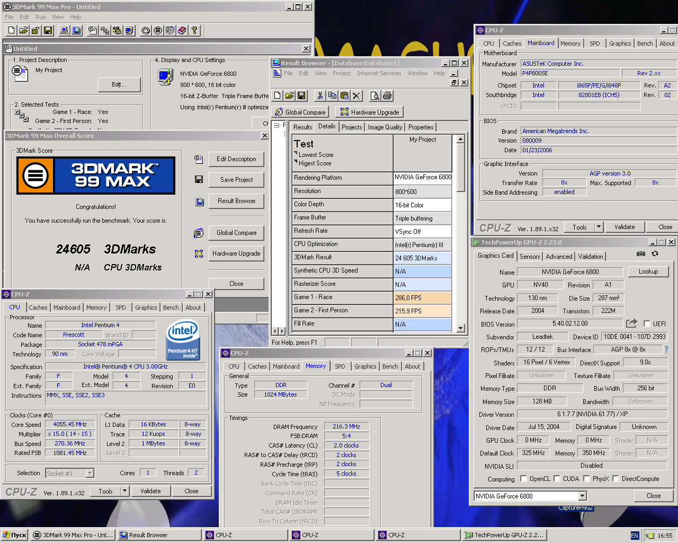Toggle UEFI checkbox in GPU-Z
Image resolution: width=678 pixels, height=543 pixels.
point(647,323)
